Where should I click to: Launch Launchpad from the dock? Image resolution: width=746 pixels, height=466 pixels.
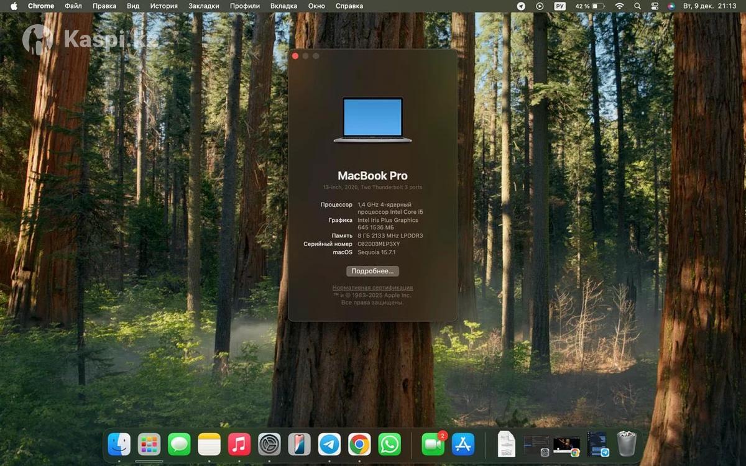tap(149, 444)
